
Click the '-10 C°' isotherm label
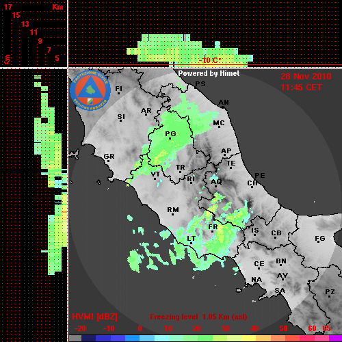210,60
